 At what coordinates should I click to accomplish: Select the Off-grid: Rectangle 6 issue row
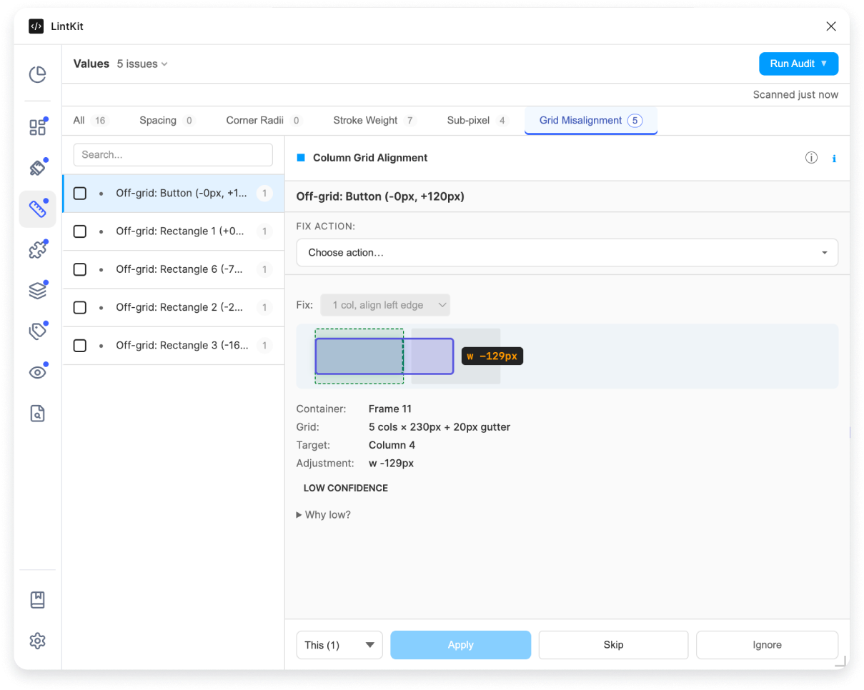174,269
